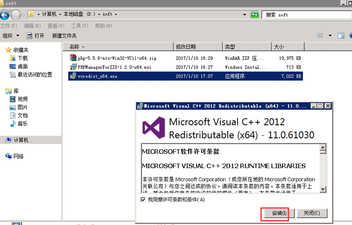The image size is (352, 225).
Task: Open the 图片 library
Action: [x=19, y=107]
